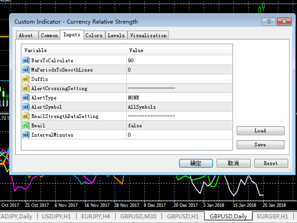Select the GBPUSD,Daily chart tab

228,216
